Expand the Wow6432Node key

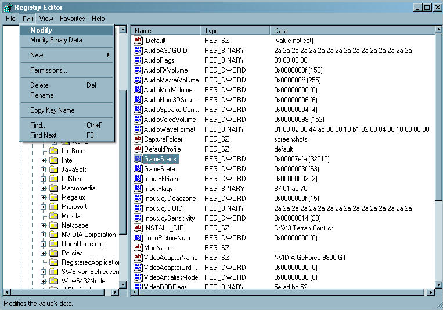click(x=43, y=281)
